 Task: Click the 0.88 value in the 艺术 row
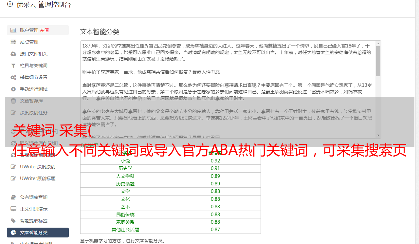215,207
